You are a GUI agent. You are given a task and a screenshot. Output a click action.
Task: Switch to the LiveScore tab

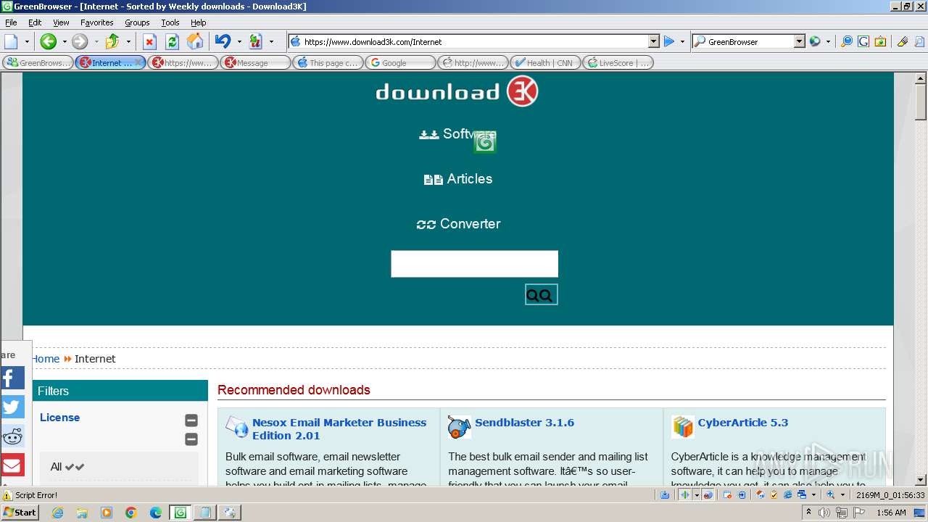coord(618,63)
